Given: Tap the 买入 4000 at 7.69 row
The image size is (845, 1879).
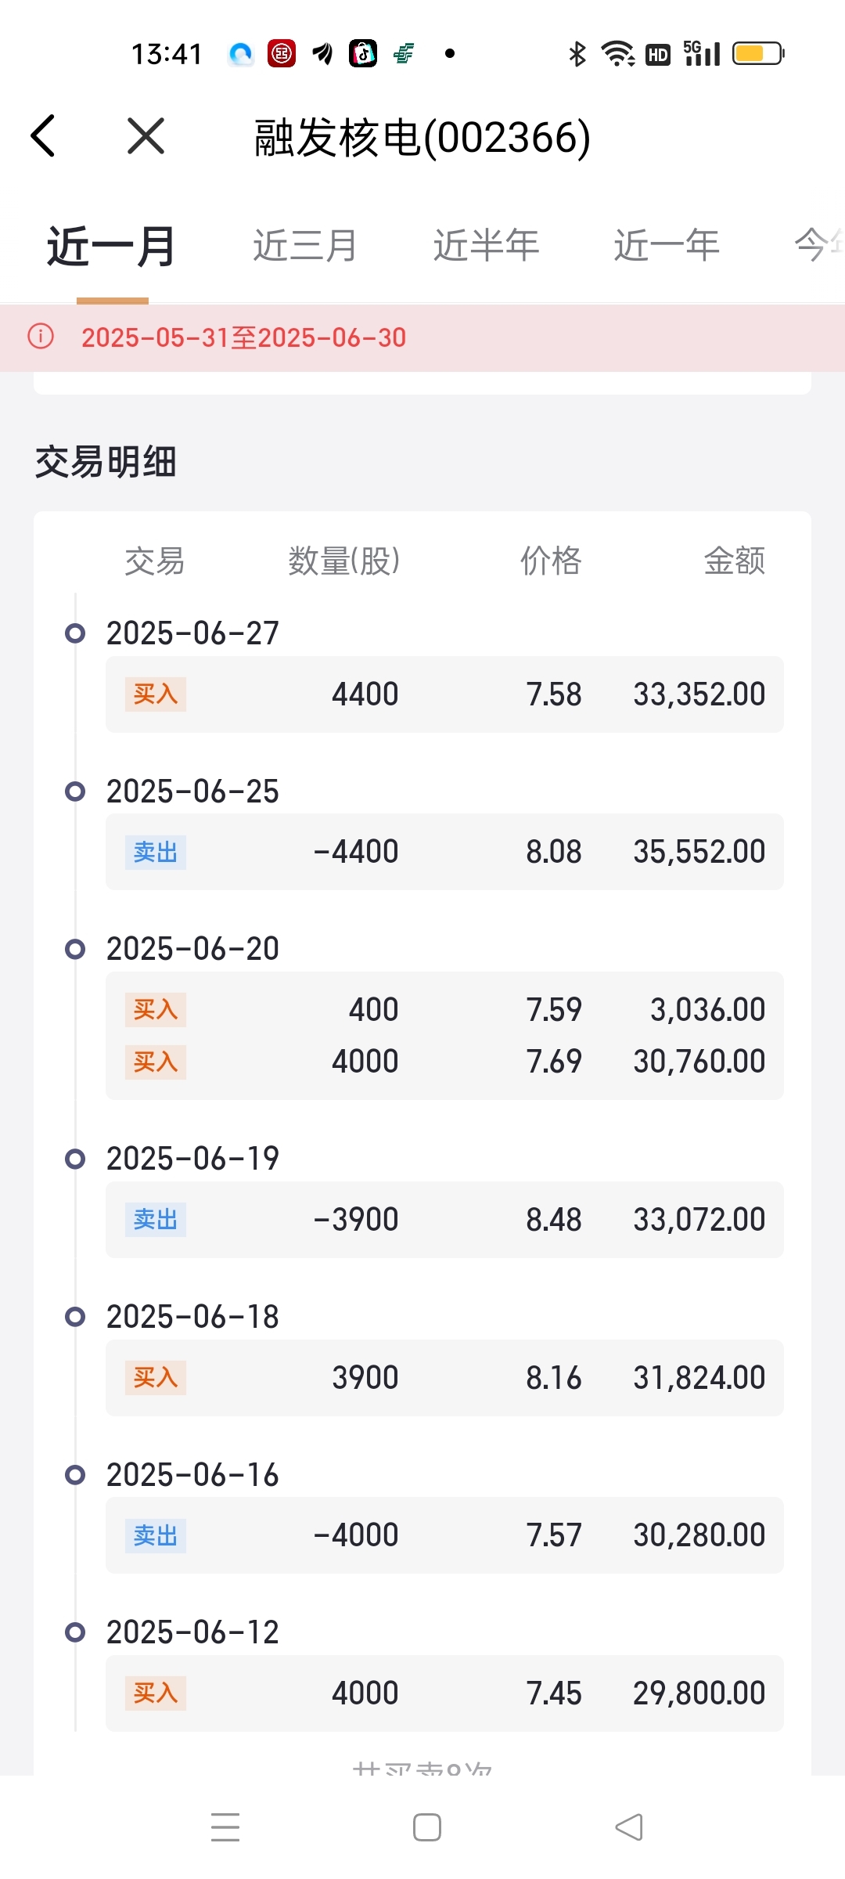Looking at the screenshot, I should [x=444, y=1062].
